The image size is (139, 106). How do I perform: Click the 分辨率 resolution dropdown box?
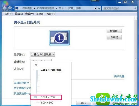[x=41, y=60]
